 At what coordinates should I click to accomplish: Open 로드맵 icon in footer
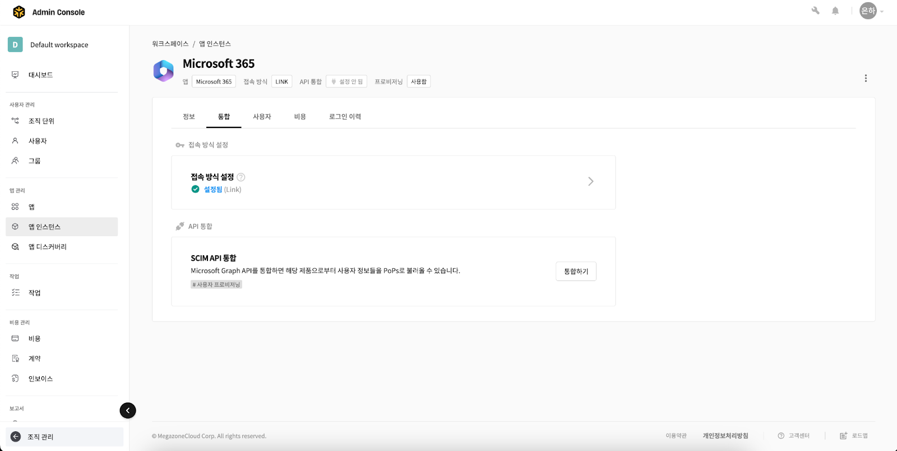point(843,436)
